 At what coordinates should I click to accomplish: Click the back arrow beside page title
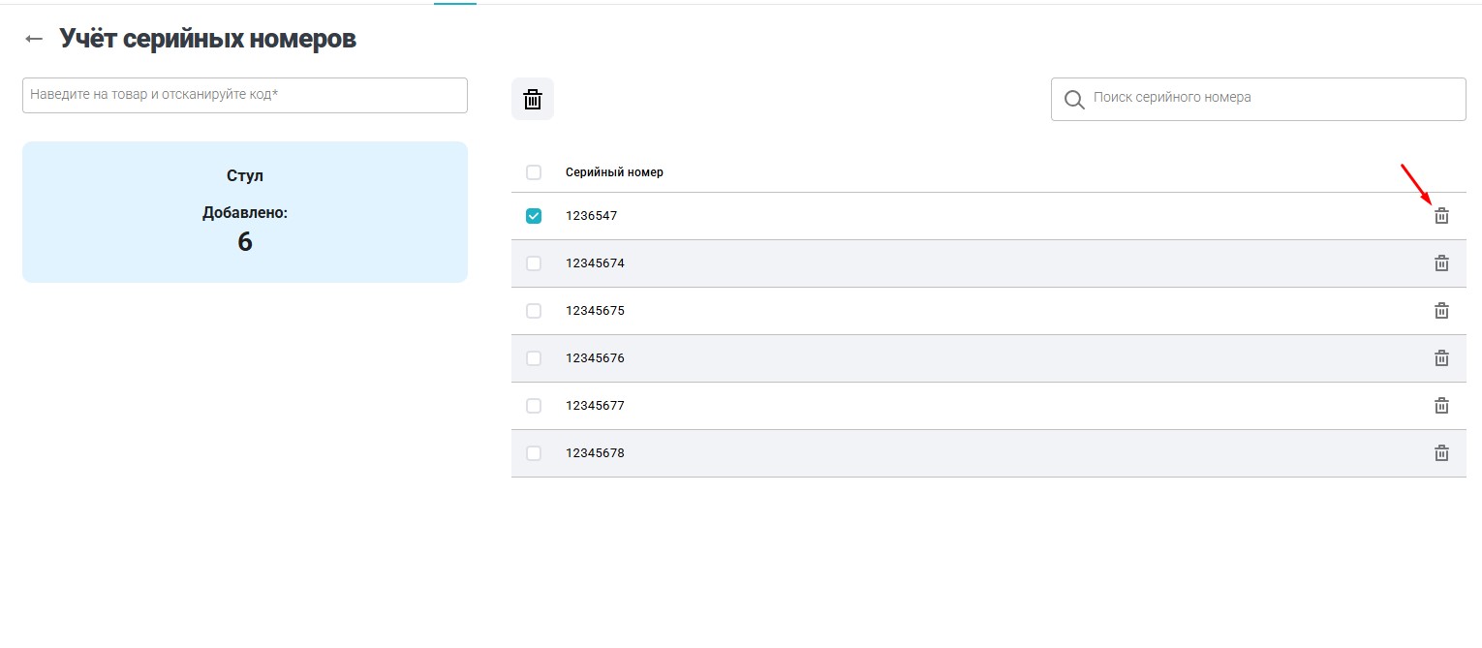click(34, 39)
